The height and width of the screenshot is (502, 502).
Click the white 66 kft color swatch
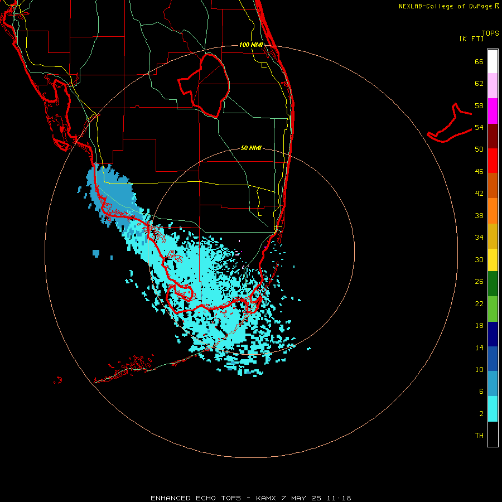(x=493, y=61)
